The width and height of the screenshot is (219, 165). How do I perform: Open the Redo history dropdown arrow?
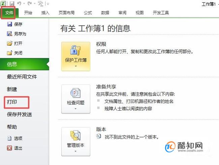tap(34, 4)
